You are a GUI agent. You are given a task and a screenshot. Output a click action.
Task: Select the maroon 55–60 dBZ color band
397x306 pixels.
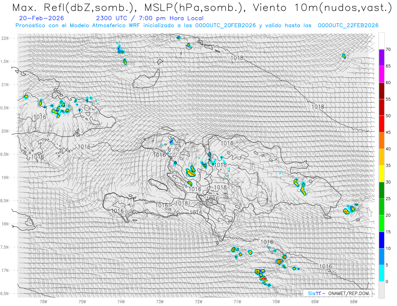[381, 91]
